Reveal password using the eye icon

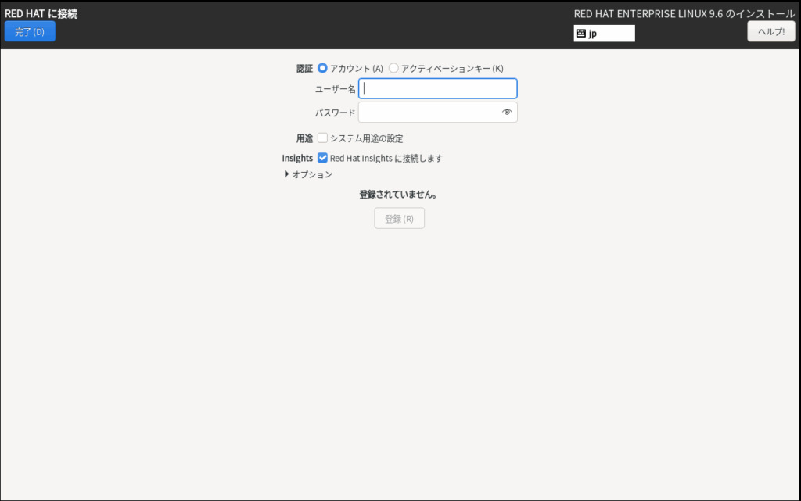(507, 113)
